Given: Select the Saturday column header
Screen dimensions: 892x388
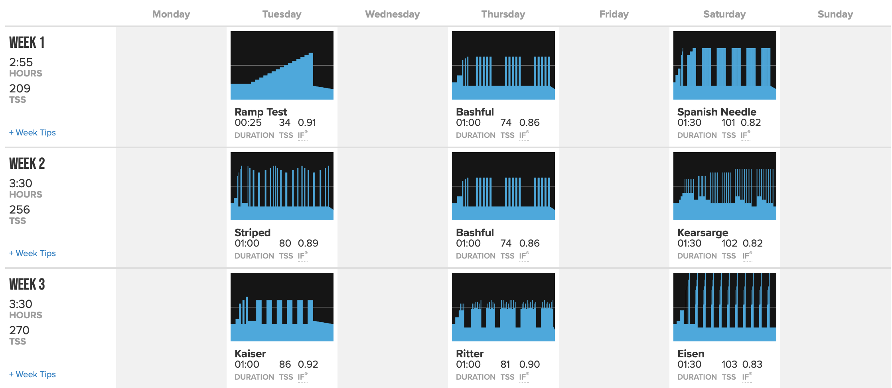Looking at the screenshot, I should click(724, 14).
